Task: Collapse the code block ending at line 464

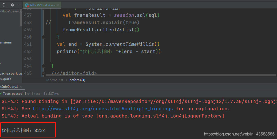Action: (x=43, y=66)
